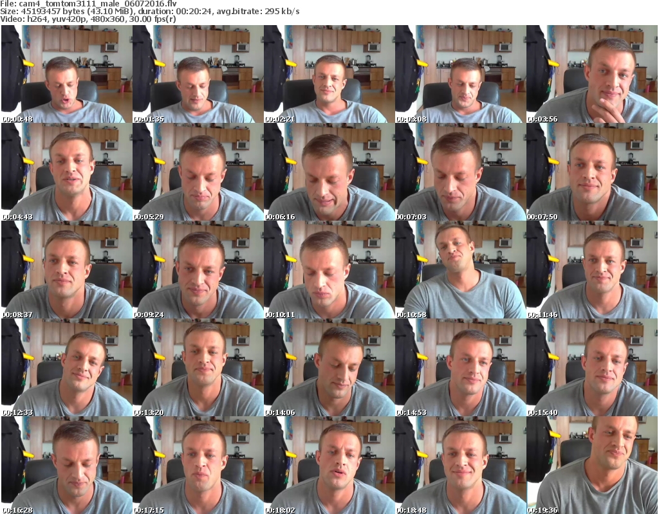The height and width of the screenshot is (514, 659).
Task: Select the thumbnail timestamped 00:08:37
Action: click(66, 270)
